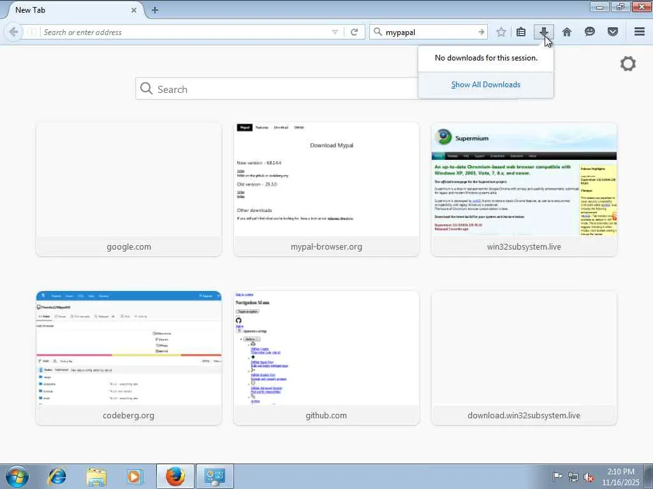653x489 pixels.
Task: Click the "No downloads for this session." text
Action: point(486,58)
